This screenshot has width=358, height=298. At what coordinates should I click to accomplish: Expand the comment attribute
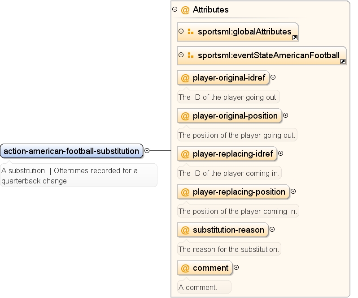click(x=236, y=268)
